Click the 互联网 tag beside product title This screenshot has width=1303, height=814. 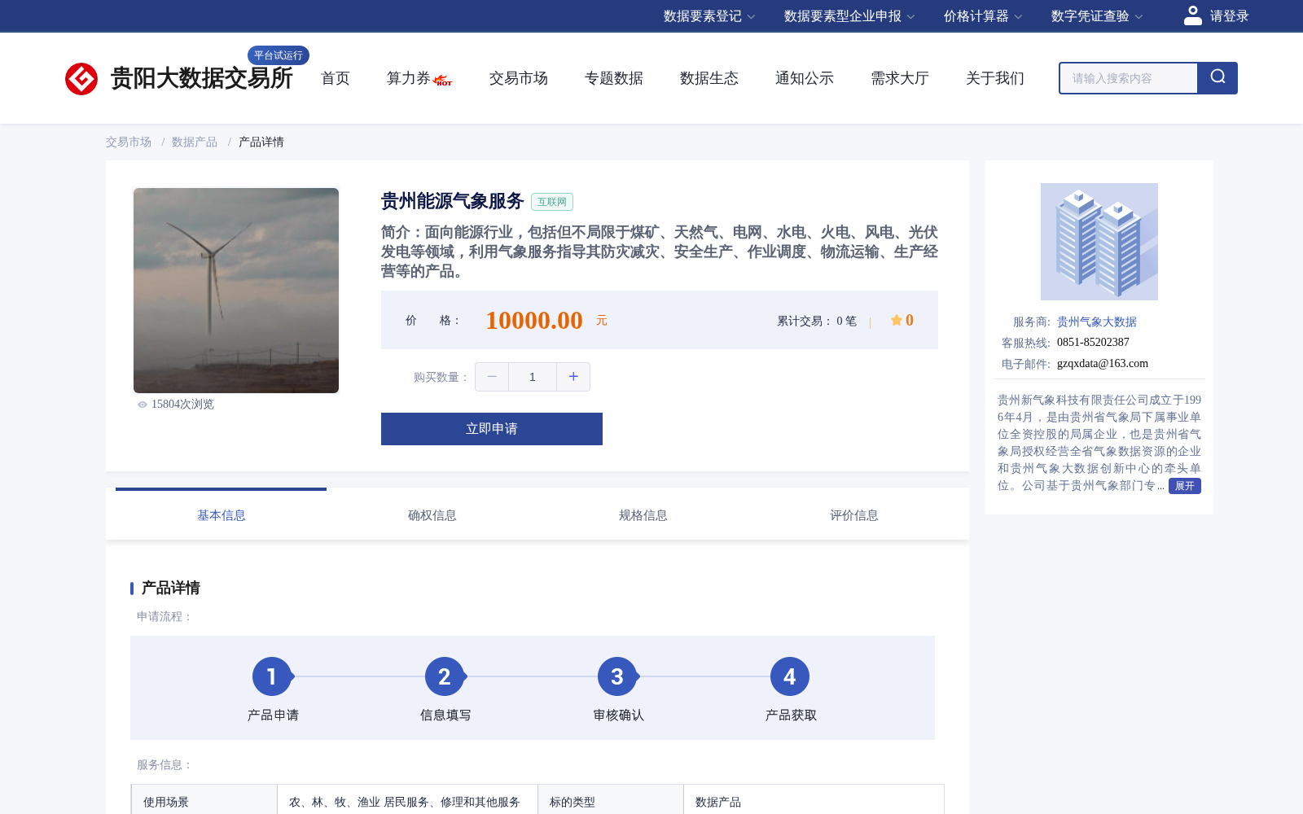552,202
